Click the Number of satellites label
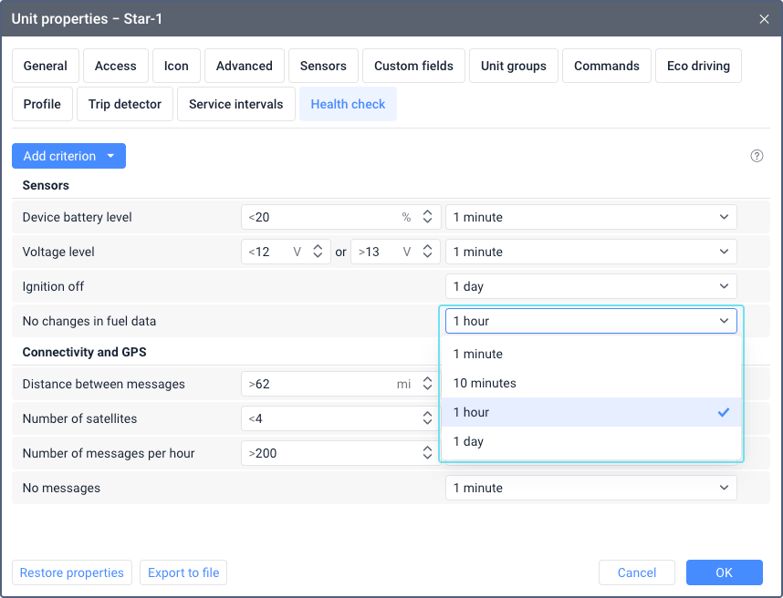The height and width of the screenshot is (598, 783). [x=80, y=418]
